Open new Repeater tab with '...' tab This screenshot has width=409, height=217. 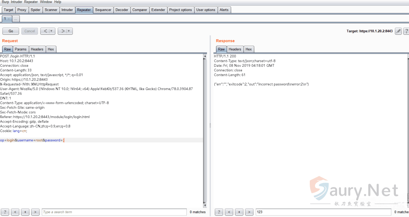pos(16,19)
